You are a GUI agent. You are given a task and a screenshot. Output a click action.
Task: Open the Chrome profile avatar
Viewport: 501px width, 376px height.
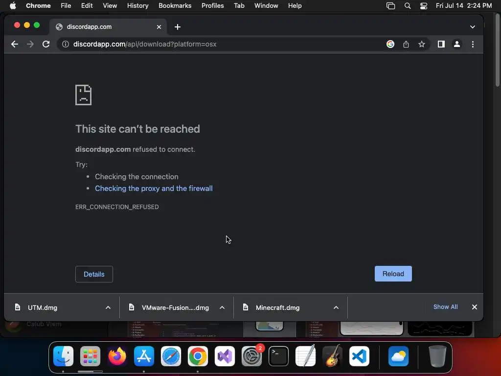click(457, 44)
